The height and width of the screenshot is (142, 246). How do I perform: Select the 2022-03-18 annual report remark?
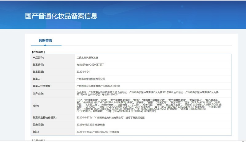(98, 132)
